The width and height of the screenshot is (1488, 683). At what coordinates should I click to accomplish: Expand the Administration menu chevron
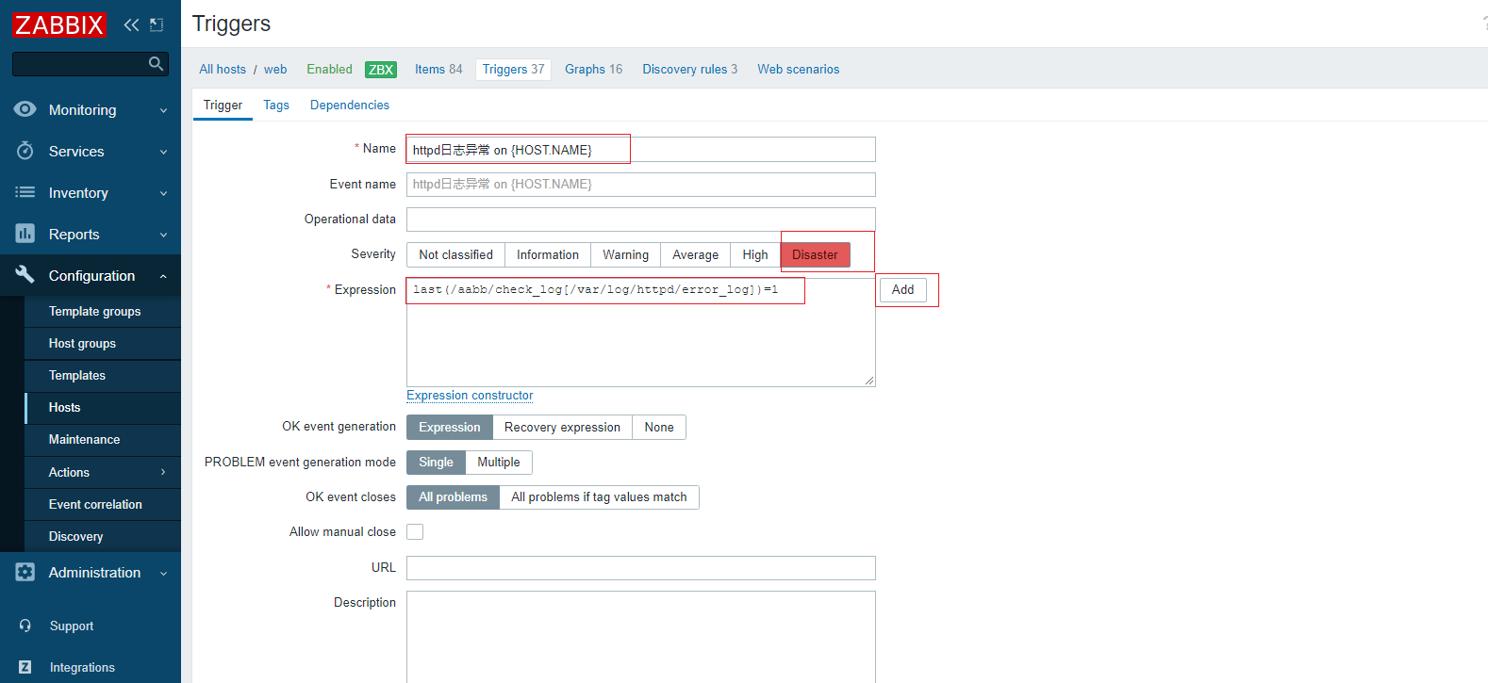point(163,573)
